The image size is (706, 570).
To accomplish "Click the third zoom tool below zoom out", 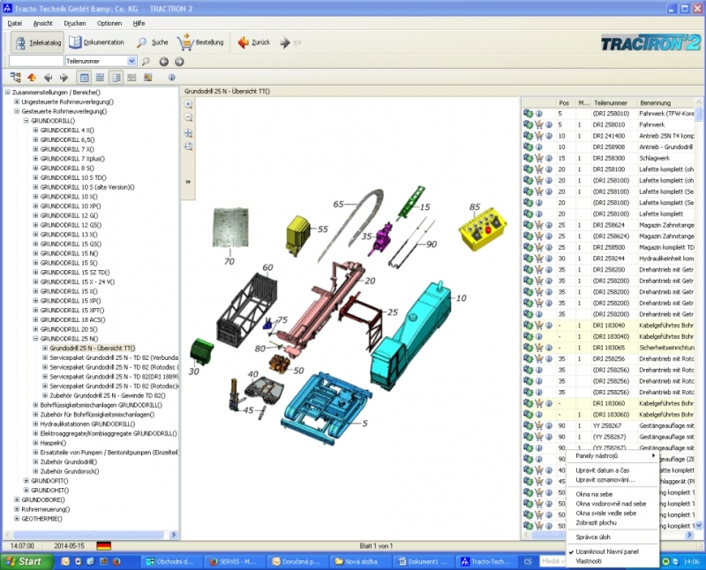I will pos(188,133).
